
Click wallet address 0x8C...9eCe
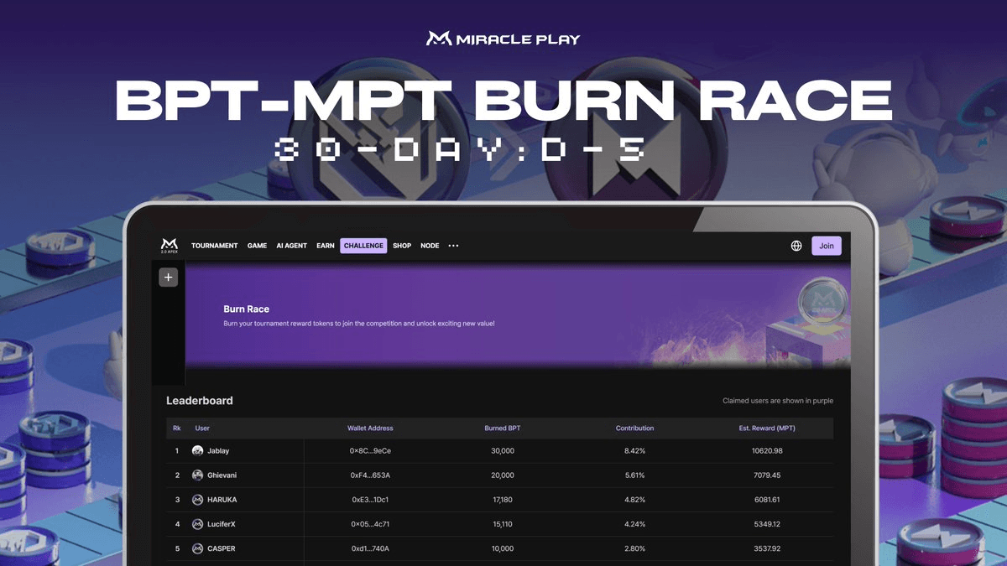click(370, 451)
